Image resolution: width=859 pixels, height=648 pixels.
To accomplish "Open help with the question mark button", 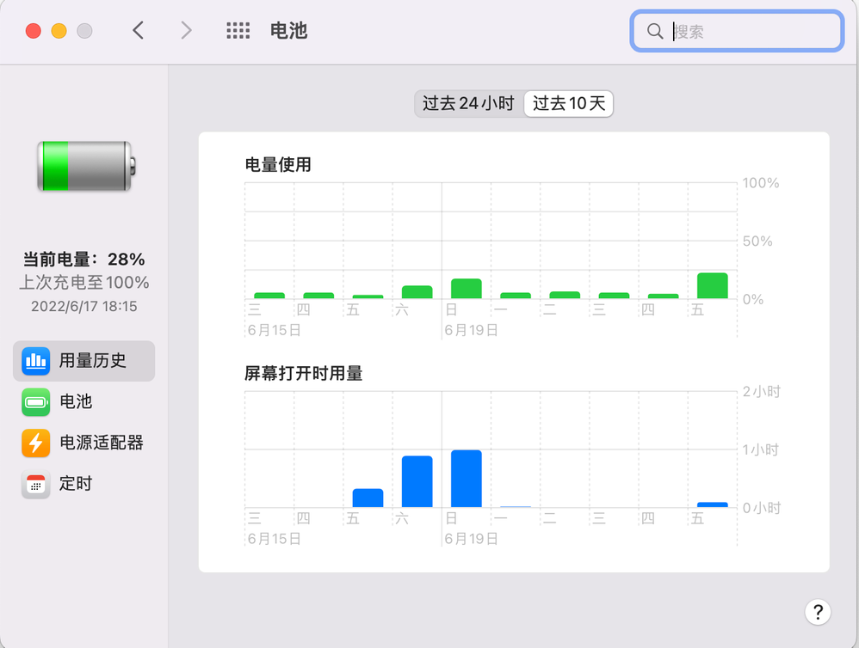I will click(818, 612).
